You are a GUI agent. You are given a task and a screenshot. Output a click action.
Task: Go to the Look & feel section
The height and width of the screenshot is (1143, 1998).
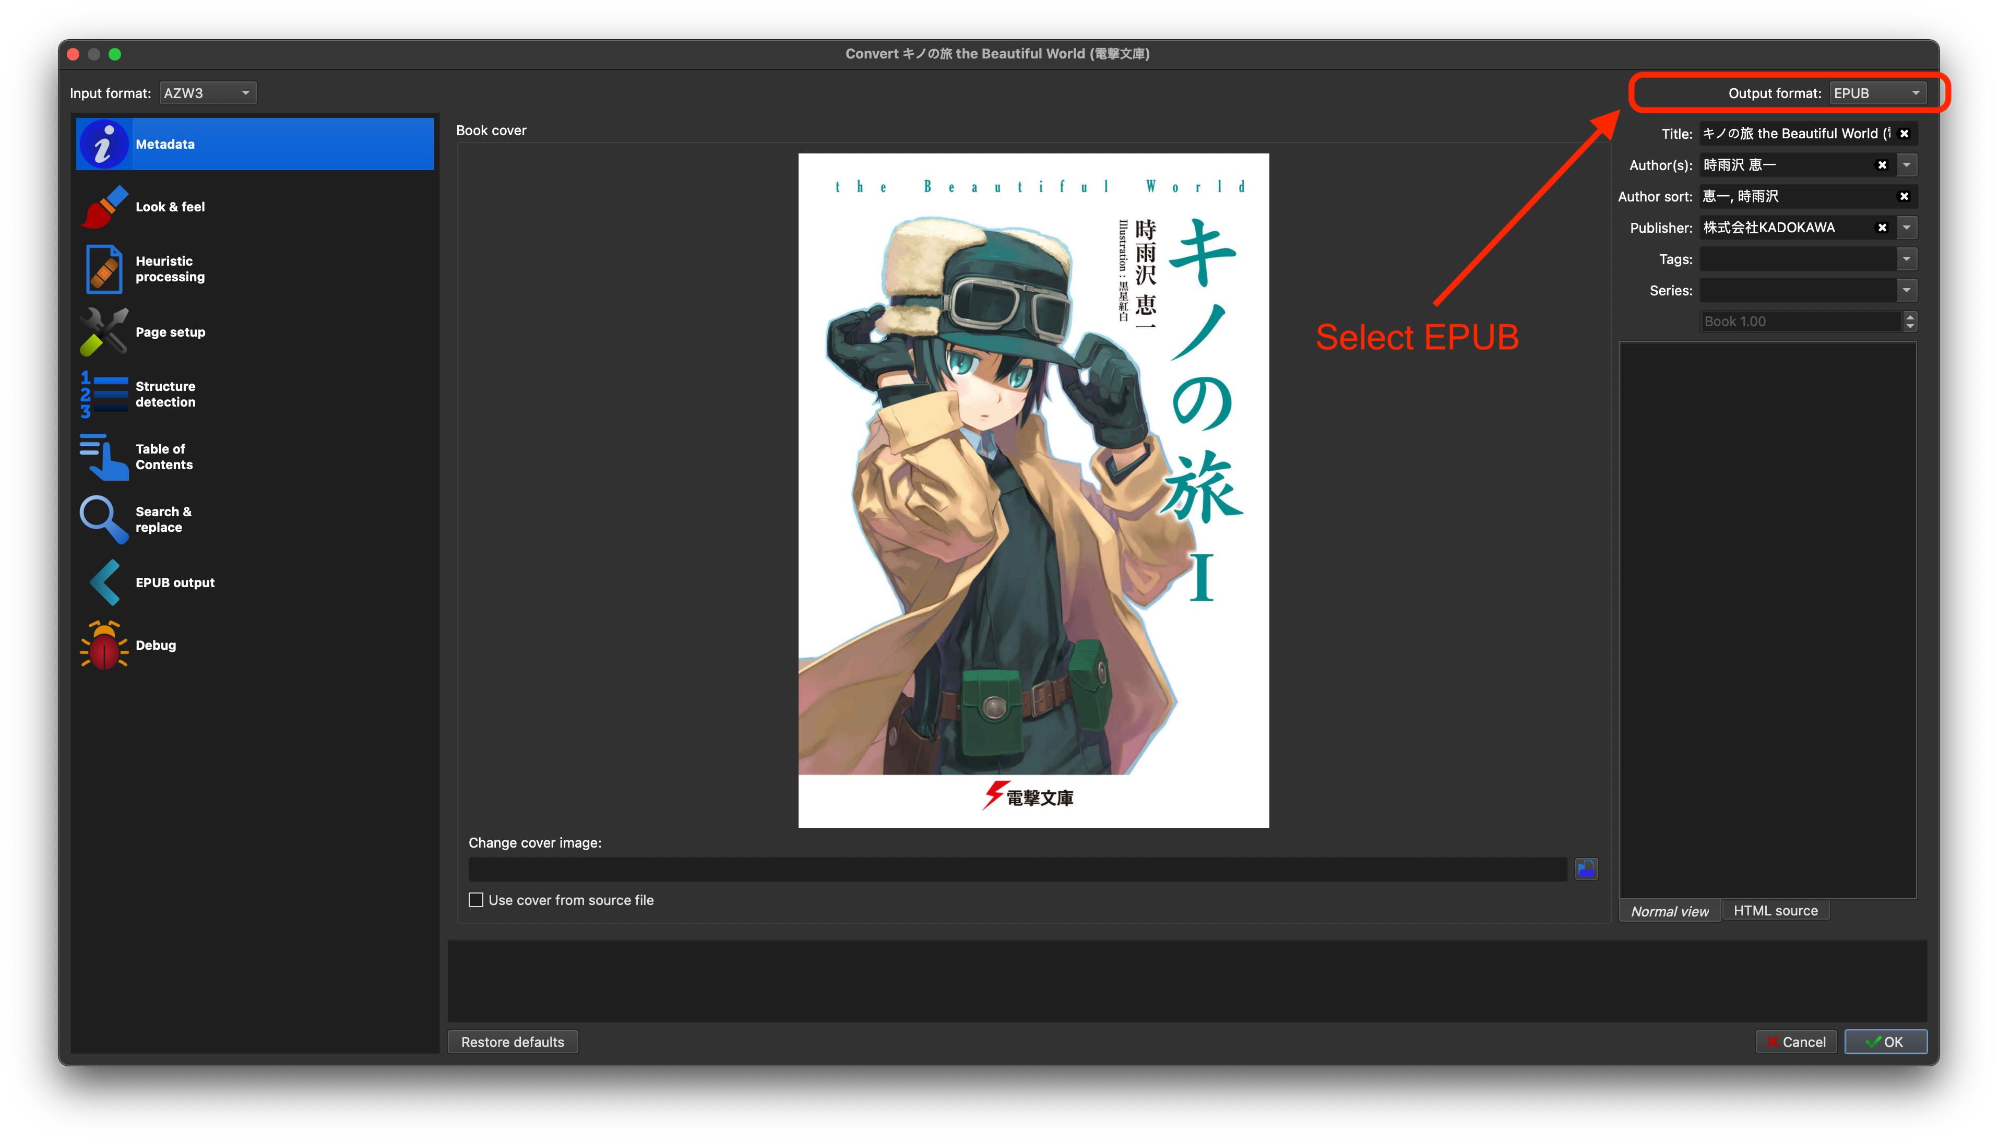point(255,207)
